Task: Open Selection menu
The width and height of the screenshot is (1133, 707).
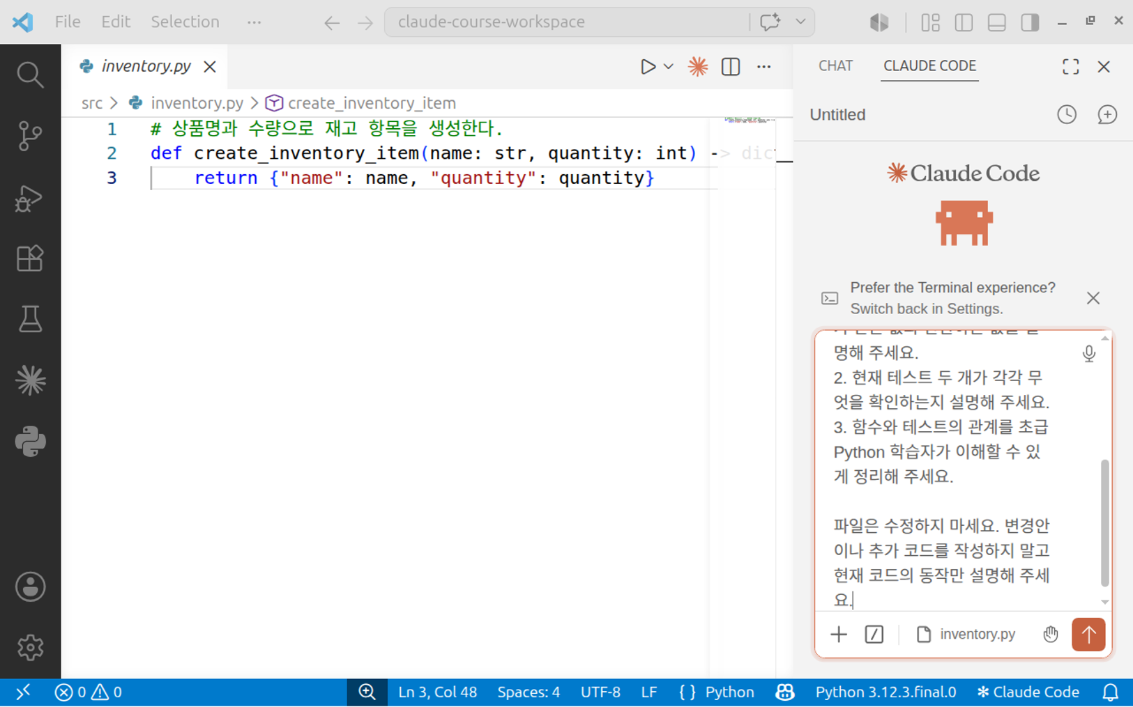Action: pos(185,22)
